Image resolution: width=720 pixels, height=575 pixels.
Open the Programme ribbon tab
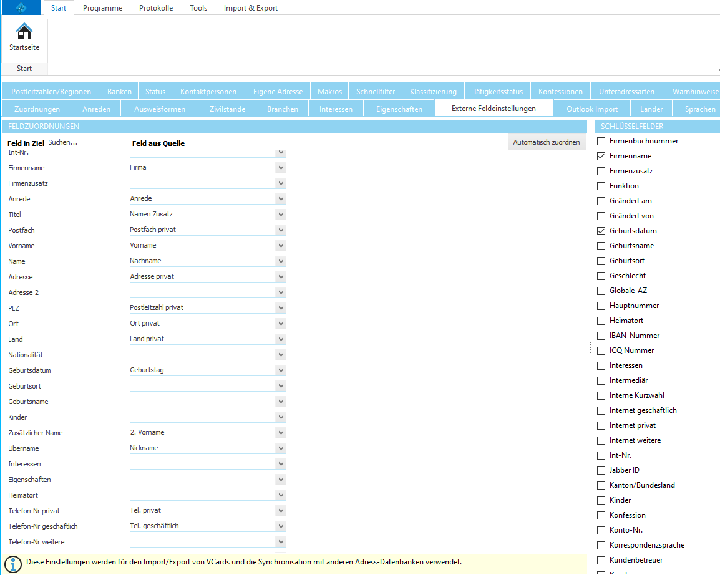(x=102, y=8)
